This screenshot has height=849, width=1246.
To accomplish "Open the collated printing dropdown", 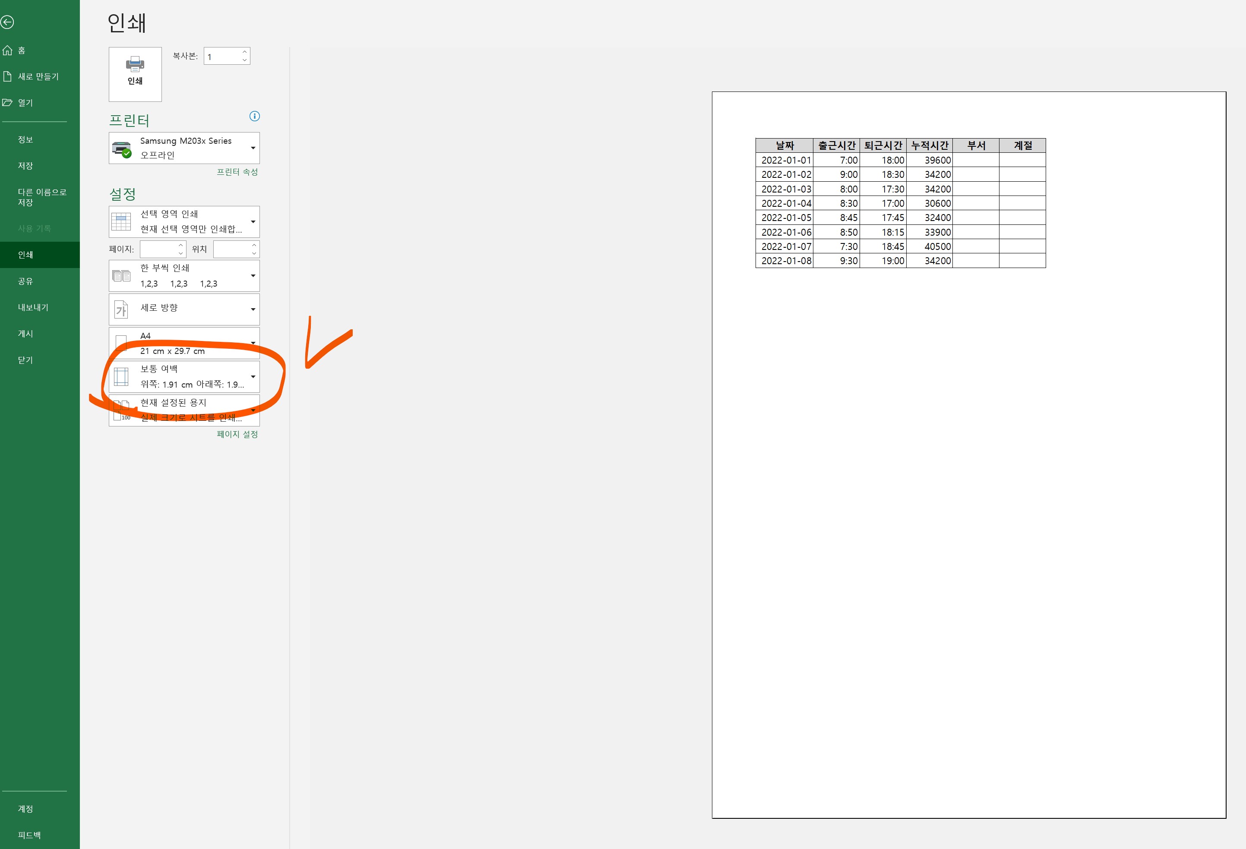I will click(x=253, y=276).
